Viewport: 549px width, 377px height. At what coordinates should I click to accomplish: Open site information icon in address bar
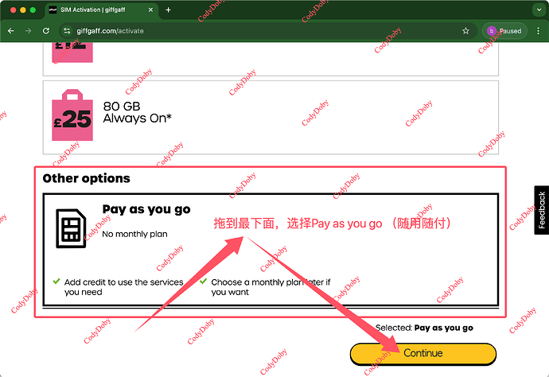click(67, 31)
